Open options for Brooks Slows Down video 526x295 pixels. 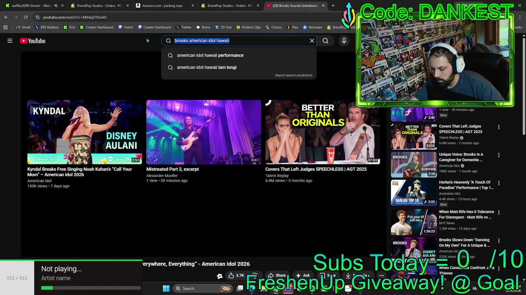[499, 241]
